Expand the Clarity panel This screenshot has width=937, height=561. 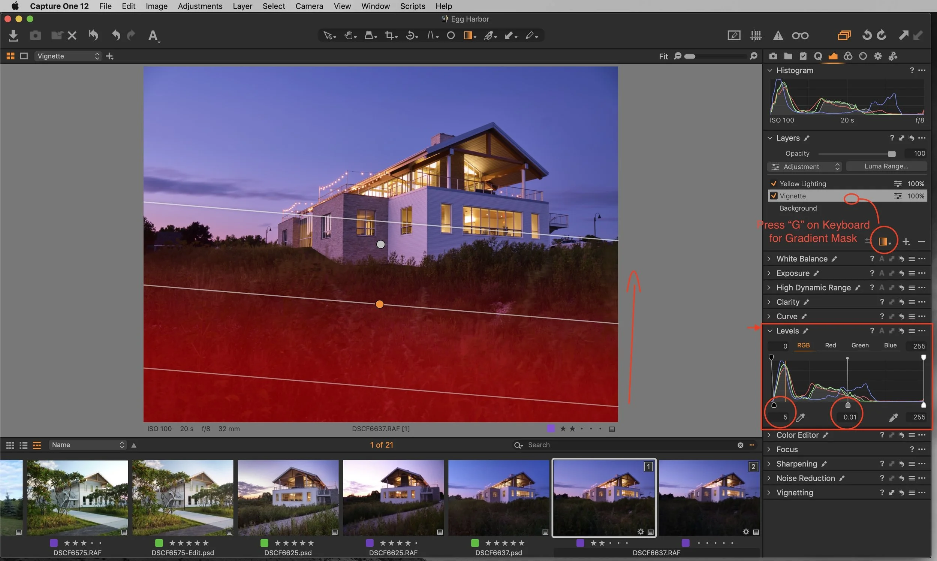pos(769,302)
